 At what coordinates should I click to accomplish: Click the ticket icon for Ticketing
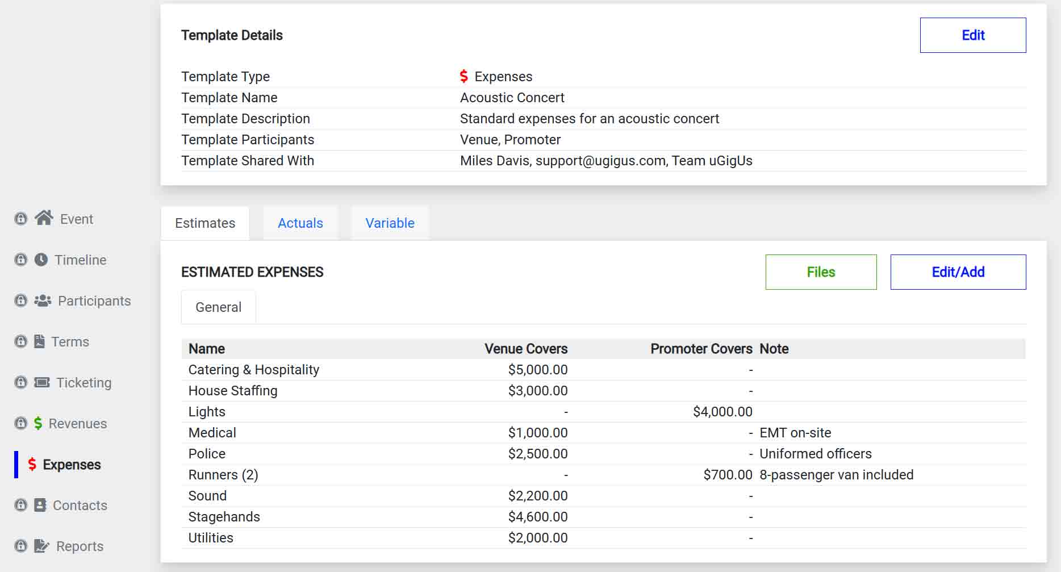[x=42, y=382]
